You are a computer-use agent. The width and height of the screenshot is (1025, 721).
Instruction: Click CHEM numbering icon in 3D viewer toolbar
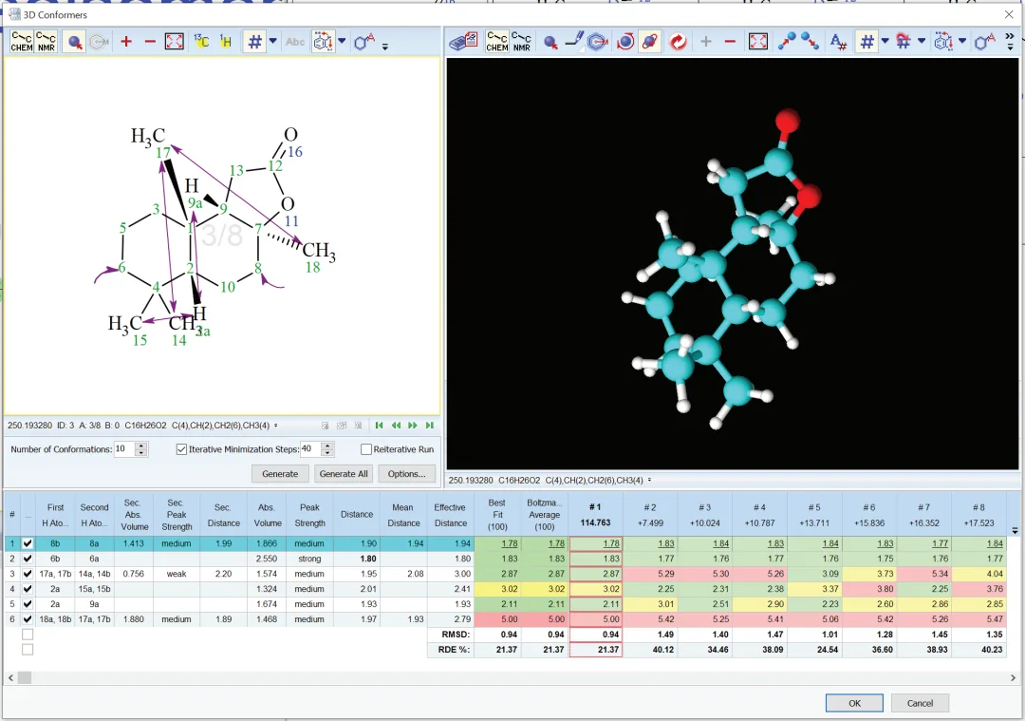(x=496, y=42)
